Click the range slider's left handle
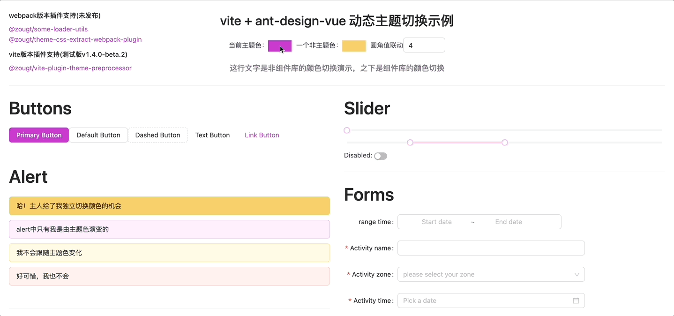The image size is (674, 316). pyautogui.click(x=410, y=143)
